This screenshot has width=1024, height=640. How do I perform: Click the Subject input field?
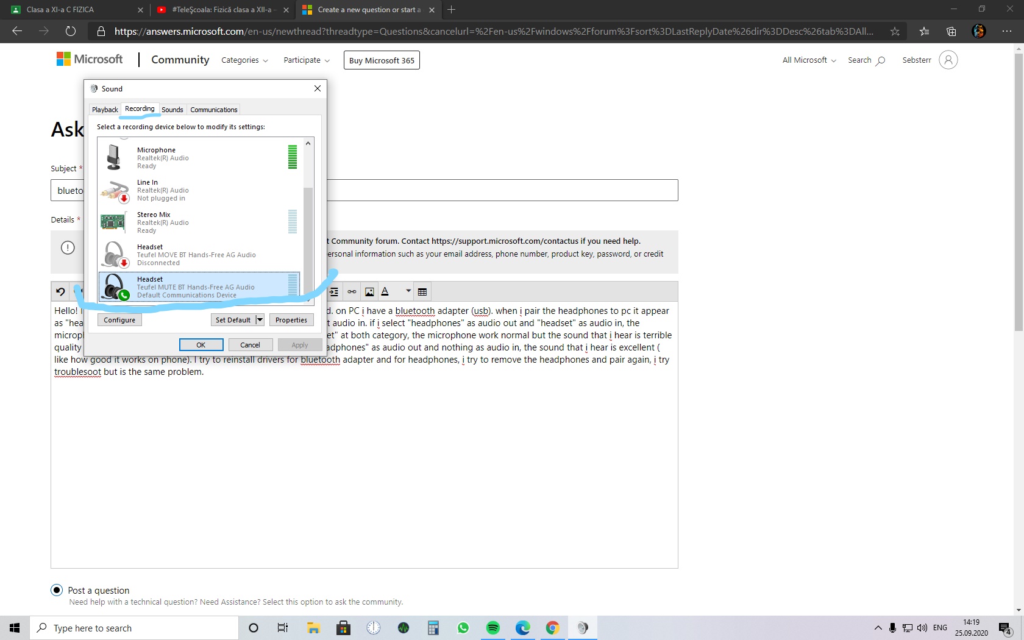364,190
